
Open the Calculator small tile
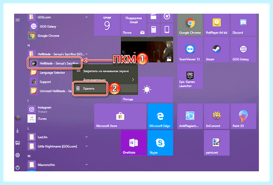153,30
